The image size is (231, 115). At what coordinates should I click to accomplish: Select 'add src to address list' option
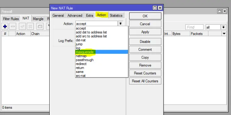point(102,36)
